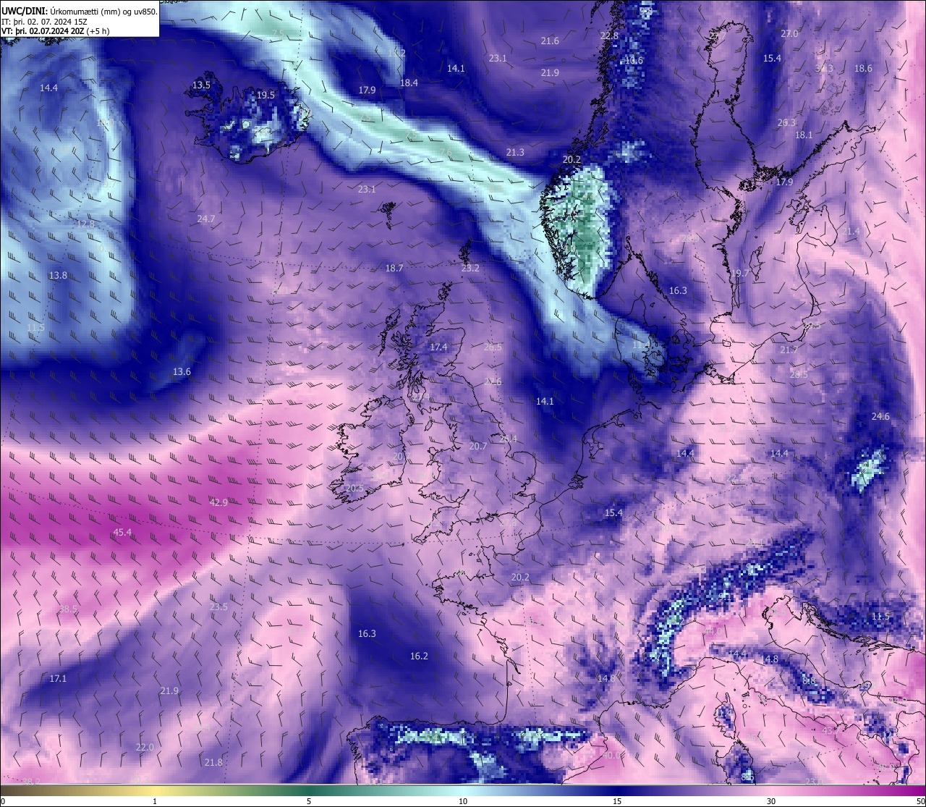Click the 21.3 value label

point(515,152)
